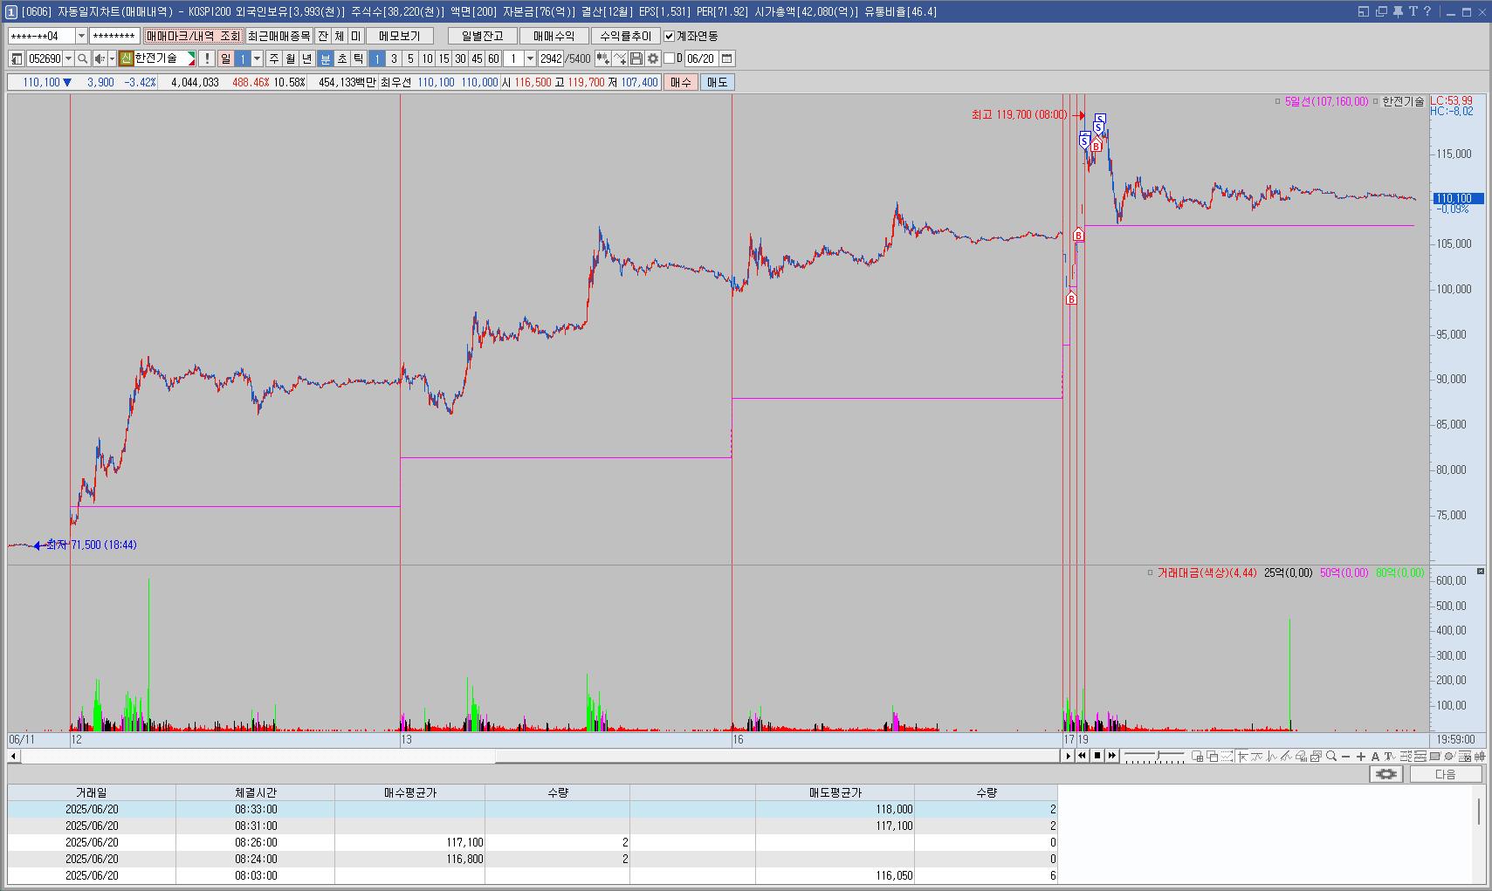
Task: Click the magnifier stock search icon
Action: (x=82, y=58)
